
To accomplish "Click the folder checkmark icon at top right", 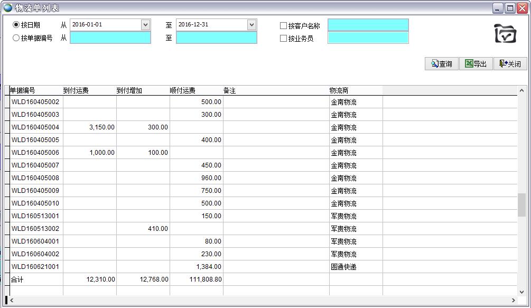I will 505,34.
